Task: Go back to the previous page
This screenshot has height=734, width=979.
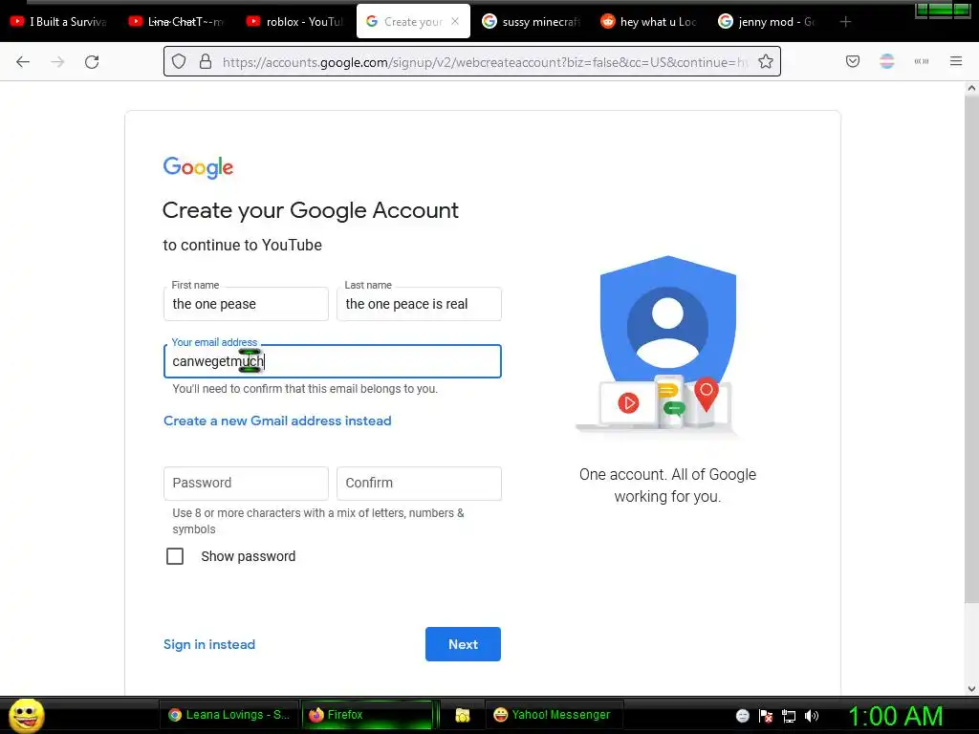Action: click(23, 62)
